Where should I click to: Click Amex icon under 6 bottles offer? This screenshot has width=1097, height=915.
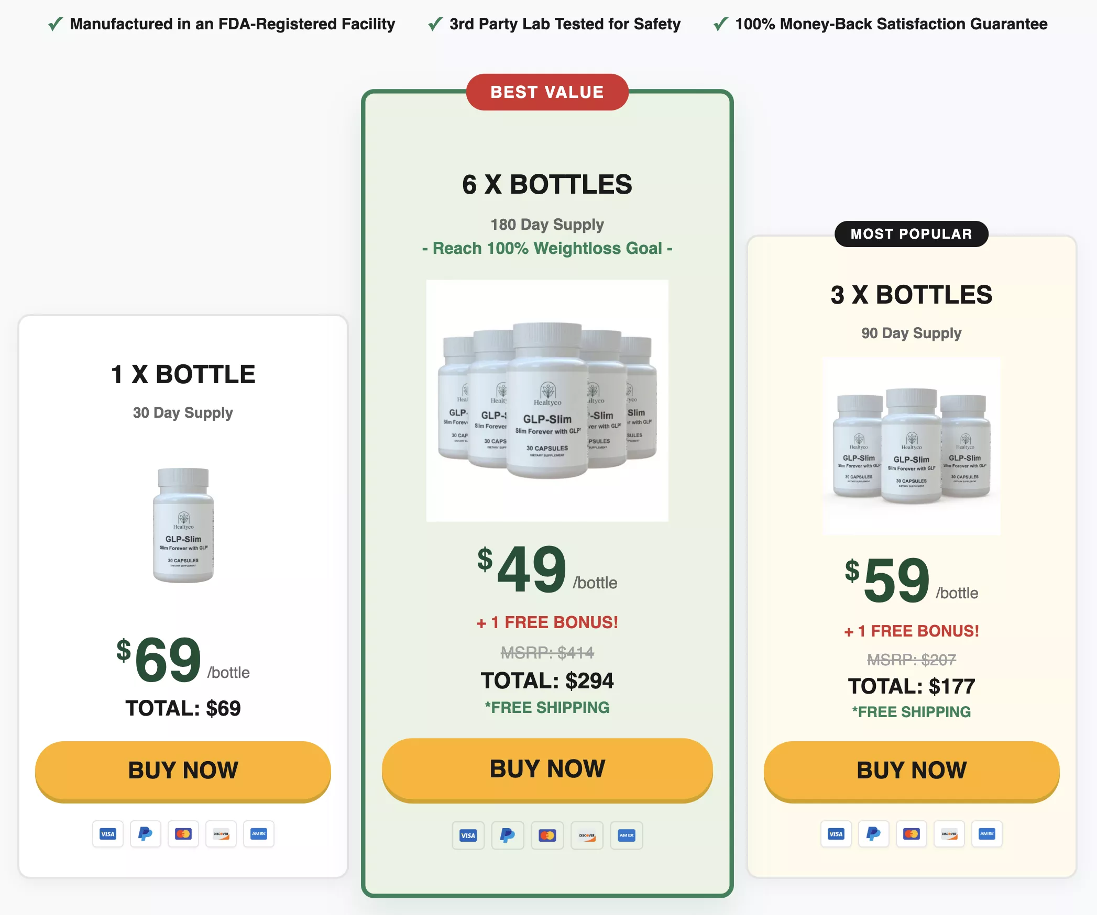pyautogui.click(x=627, y=835)
